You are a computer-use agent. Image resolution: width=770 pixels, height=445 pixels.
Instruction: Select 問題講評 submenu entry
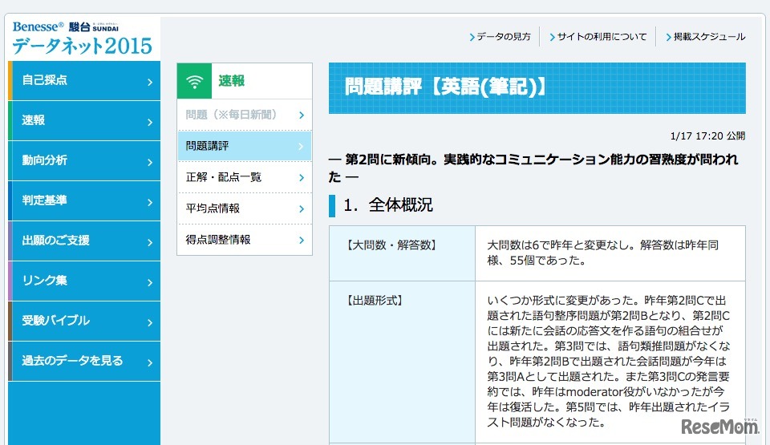[245, 146]
